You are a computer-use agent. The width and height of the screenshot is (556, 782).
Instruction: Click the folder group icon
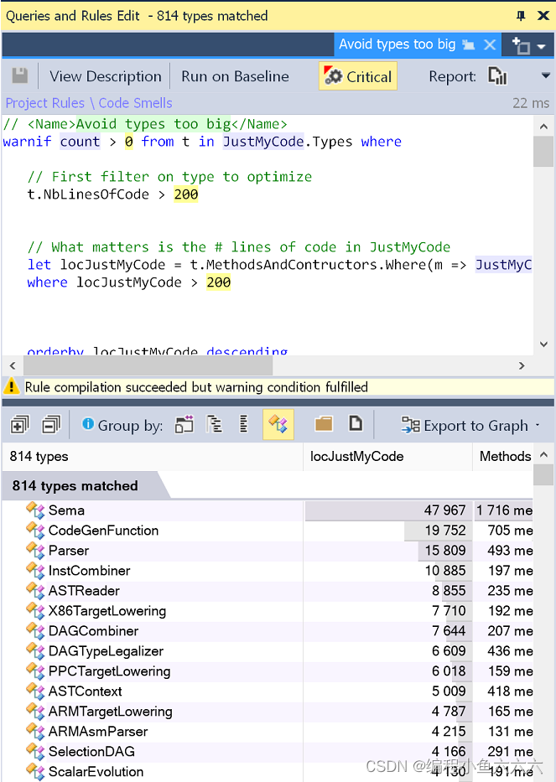[324, 424]
